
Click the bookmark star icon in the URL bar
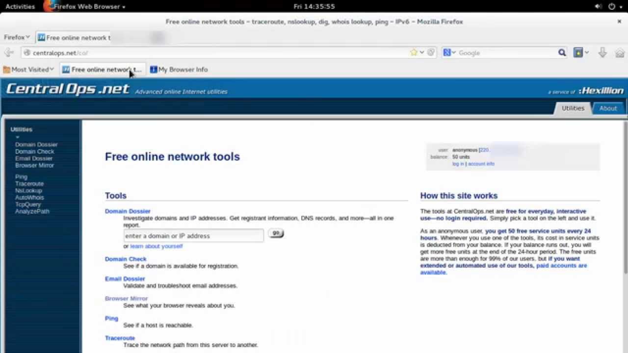click(x=414, y=52)
